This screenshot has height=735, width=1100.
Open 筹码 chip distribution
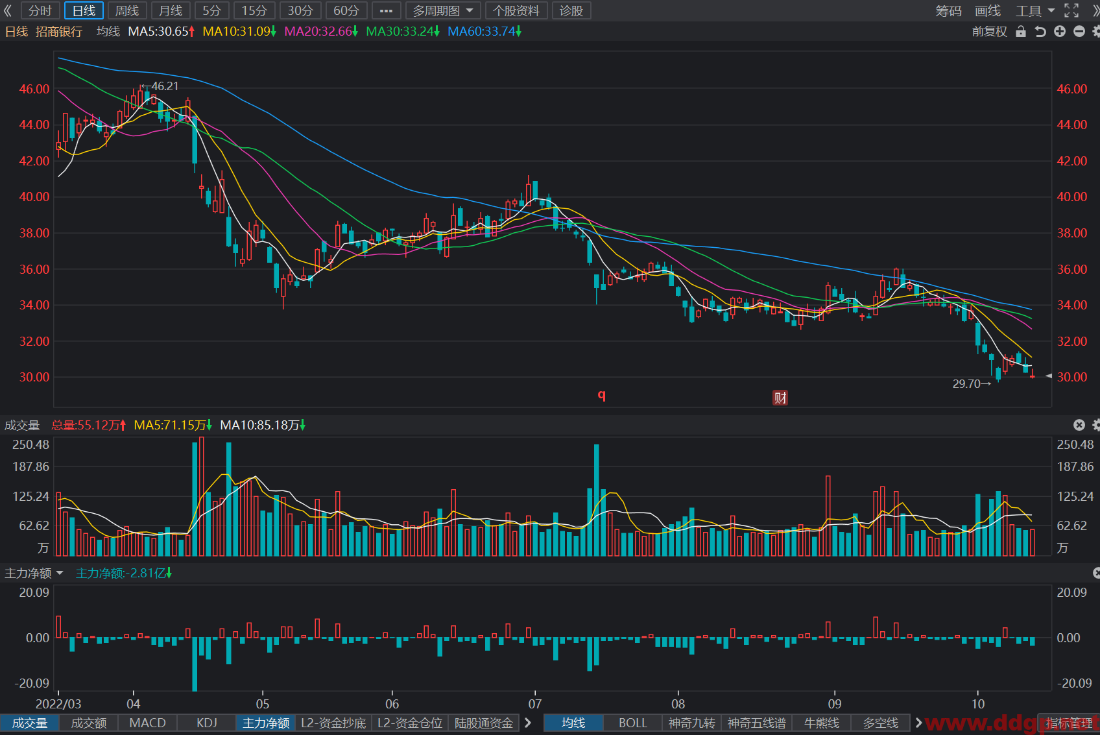(x=948, y=10)
